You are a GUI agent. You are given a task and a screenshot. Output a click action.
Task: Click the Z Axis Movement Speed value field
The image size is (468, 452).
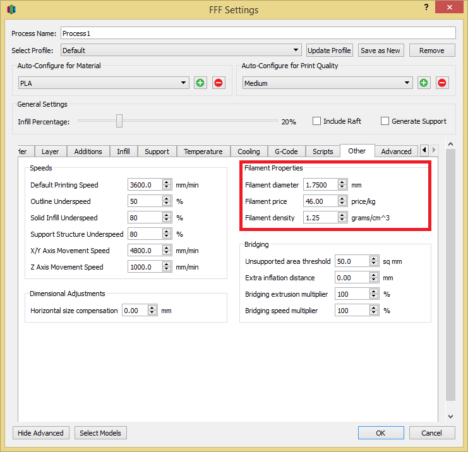coord(145,267)
